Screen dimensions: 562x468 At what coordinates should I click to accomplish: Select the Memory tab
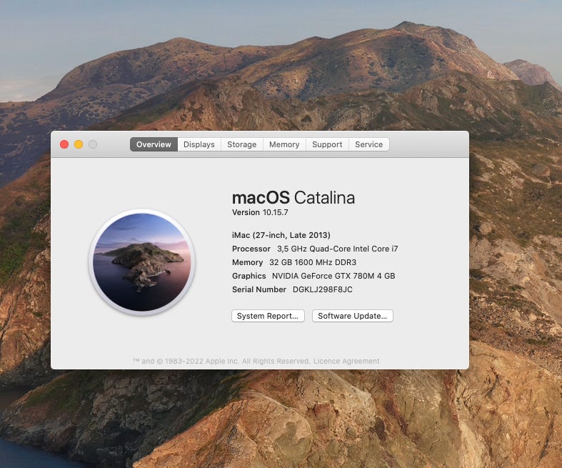[x=284, y=144]
